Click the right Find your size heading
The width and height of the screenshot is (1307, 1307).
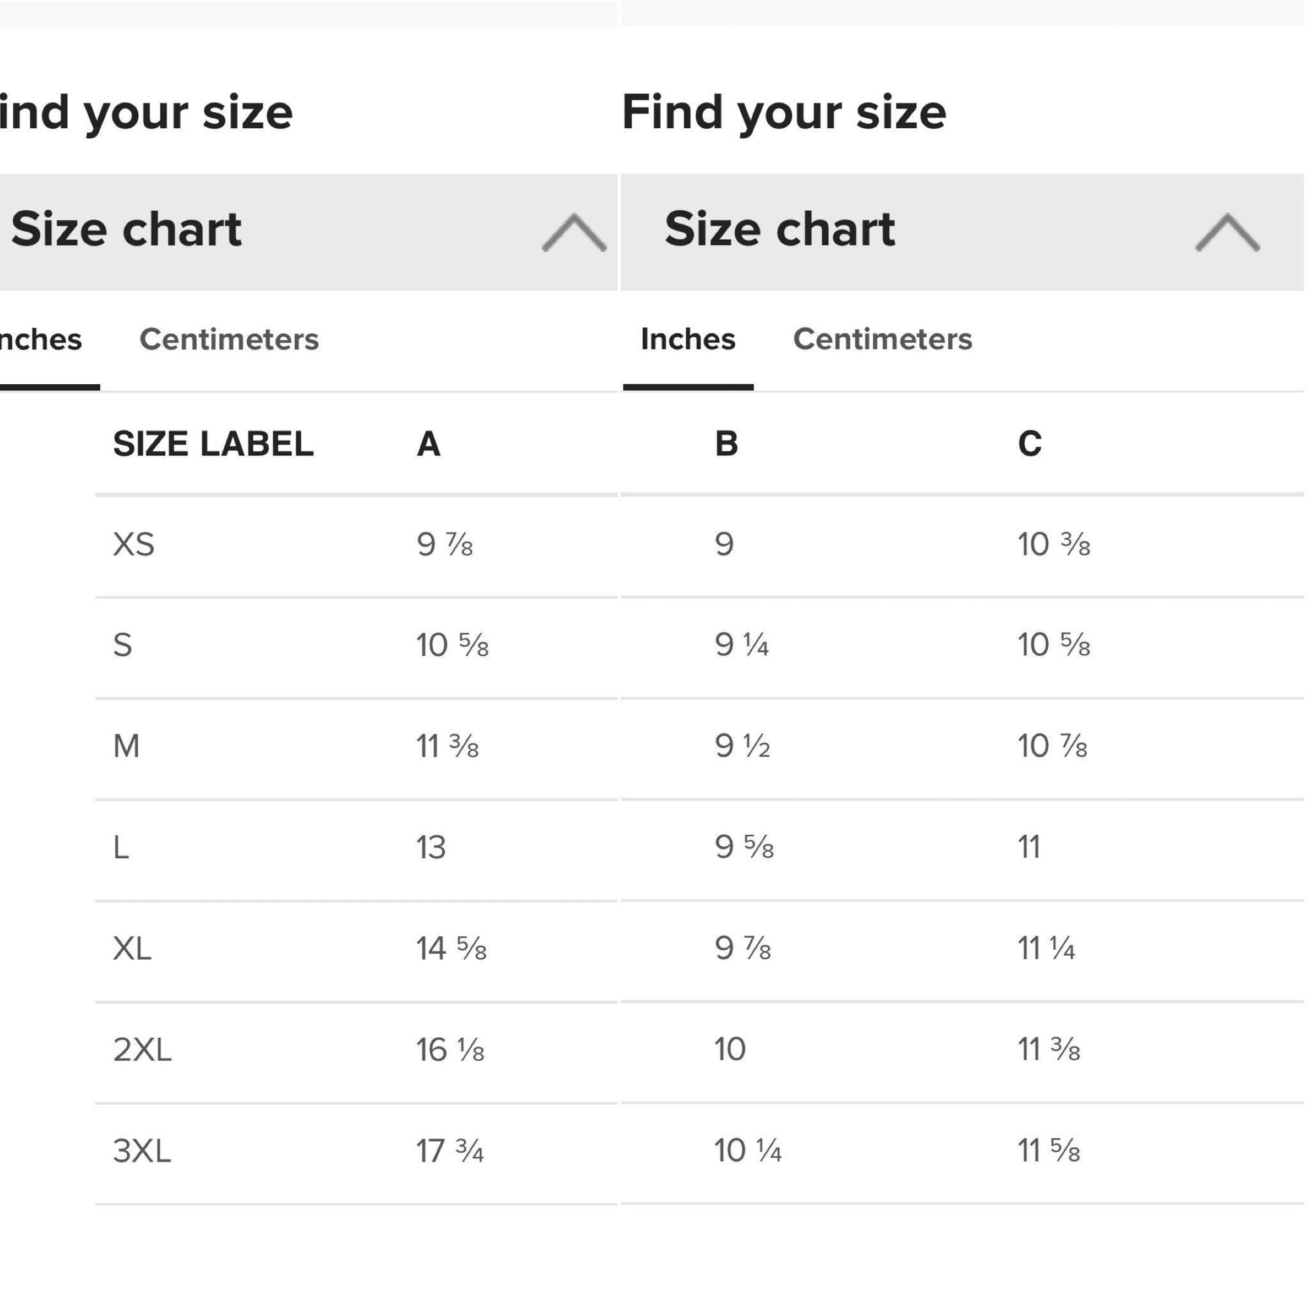(x=783, y=112)
